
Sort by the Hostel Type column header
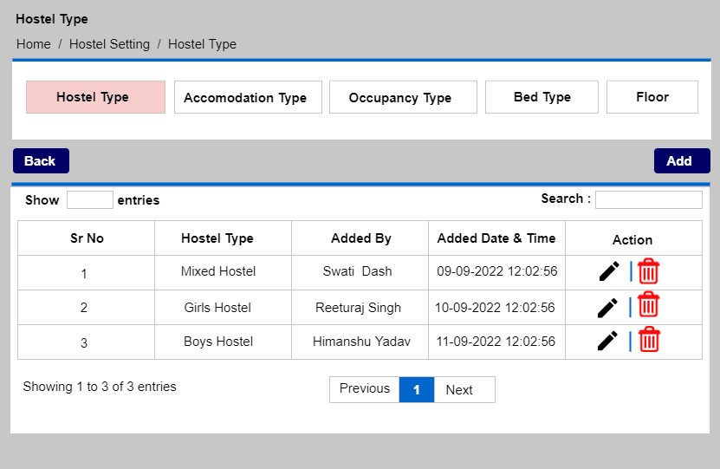point(224,238)
